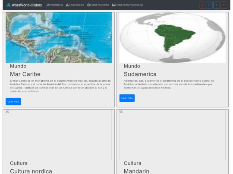Click the red Y social button

click(224, 5)
